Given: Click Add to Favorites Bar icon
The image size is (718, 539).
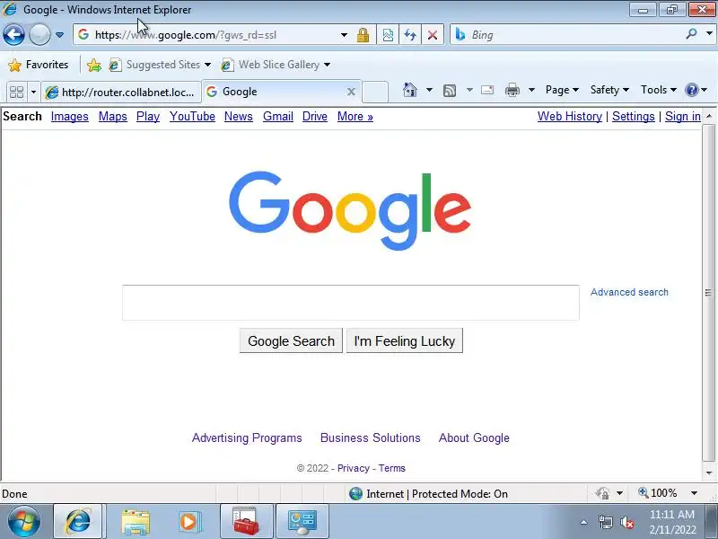Looking at the screenshot, I should [x=94, y=65].
